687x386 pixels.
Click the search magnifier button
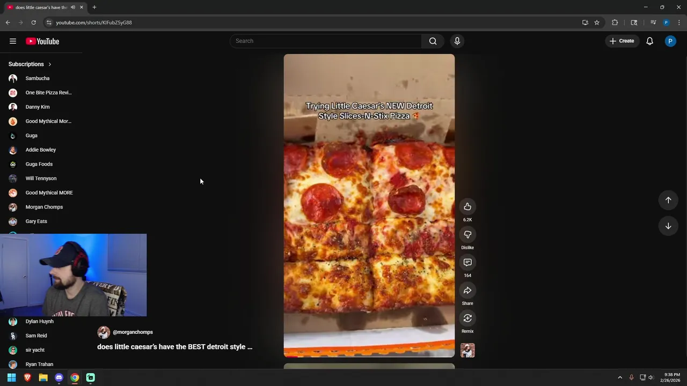[433, 41]
